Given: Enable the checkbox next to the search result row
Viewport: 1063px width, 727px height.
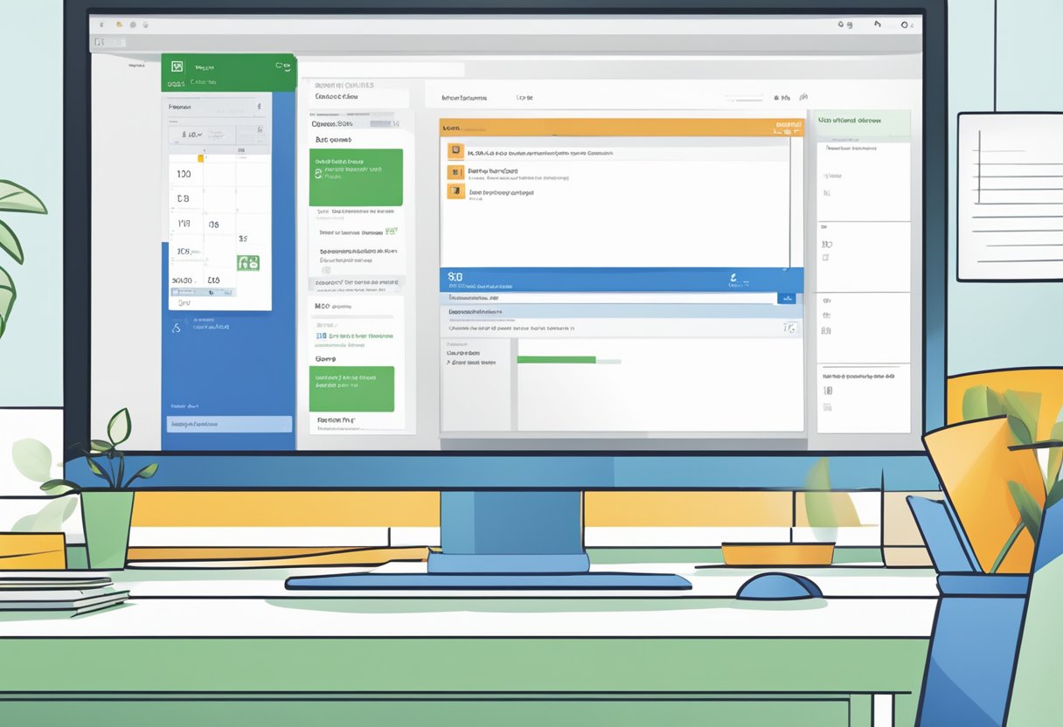Looking at the screenshot, I should tap(789, 328).
